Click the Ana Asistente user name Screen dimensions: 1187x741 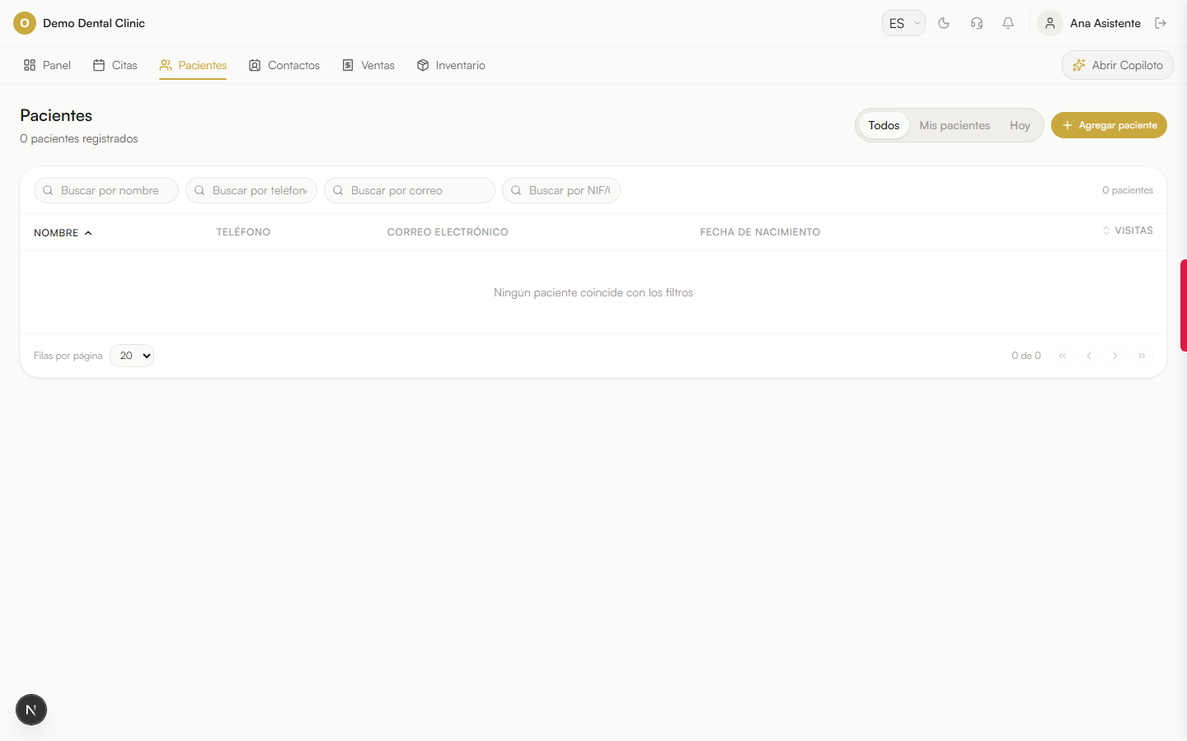(1105, 23)
